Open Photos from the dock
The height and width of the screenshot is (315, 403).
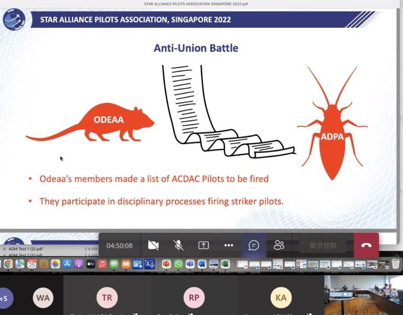(56, 264)
